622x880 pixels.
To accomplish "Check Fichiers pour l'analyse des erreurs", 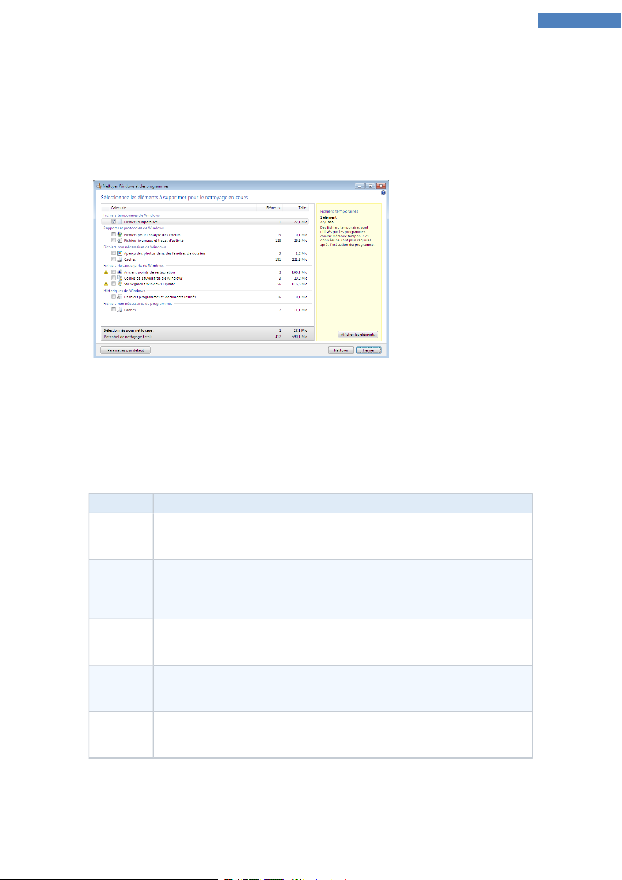I will (x=113, y=234).
